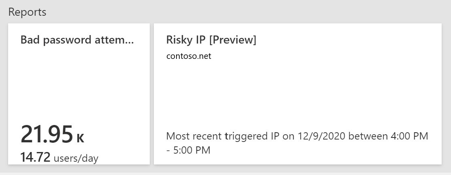Click the 14.72 daily users number
Image resolution: width=451 pixels, height=175 pixels.
pyautogui.click(x=35, y=158)
